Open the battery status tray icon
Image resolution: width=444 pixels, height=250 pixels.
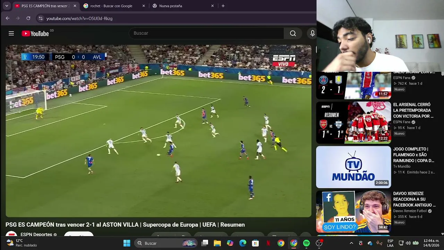[x=416, y=243]
